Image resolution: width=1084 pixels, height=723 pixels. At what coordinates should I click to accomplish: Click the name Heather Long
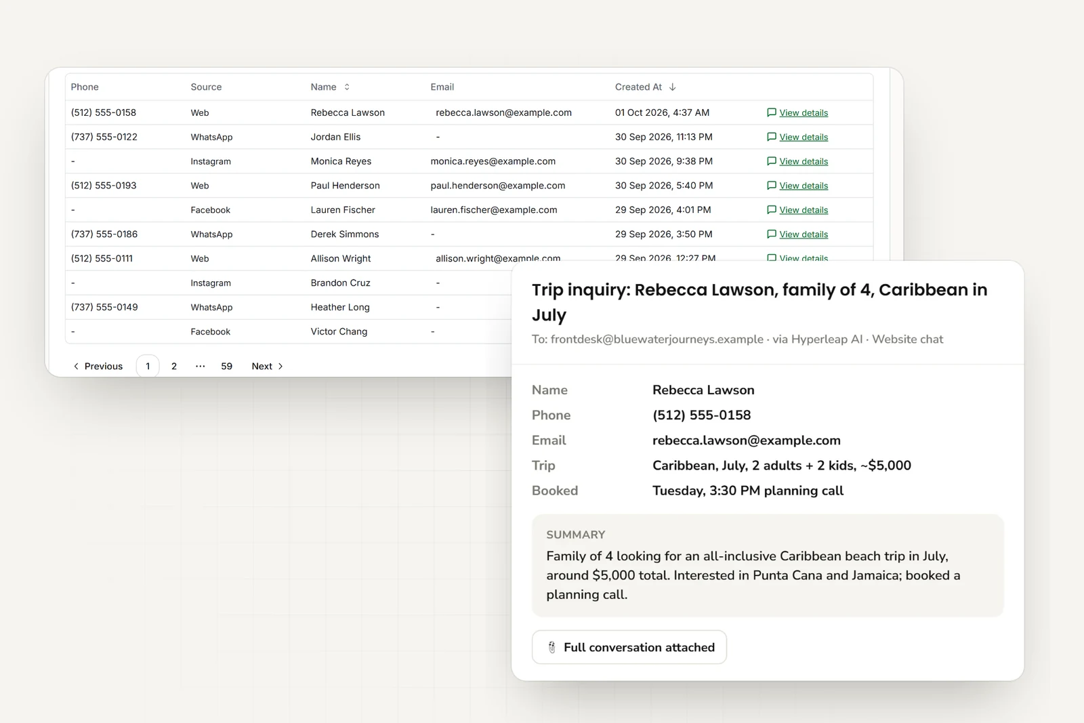(340, 308)
